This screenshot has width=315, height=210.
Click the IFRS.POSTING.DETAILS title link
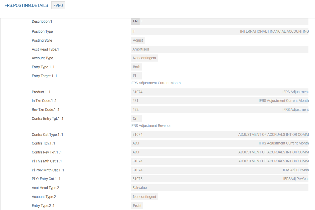point(26,6)
